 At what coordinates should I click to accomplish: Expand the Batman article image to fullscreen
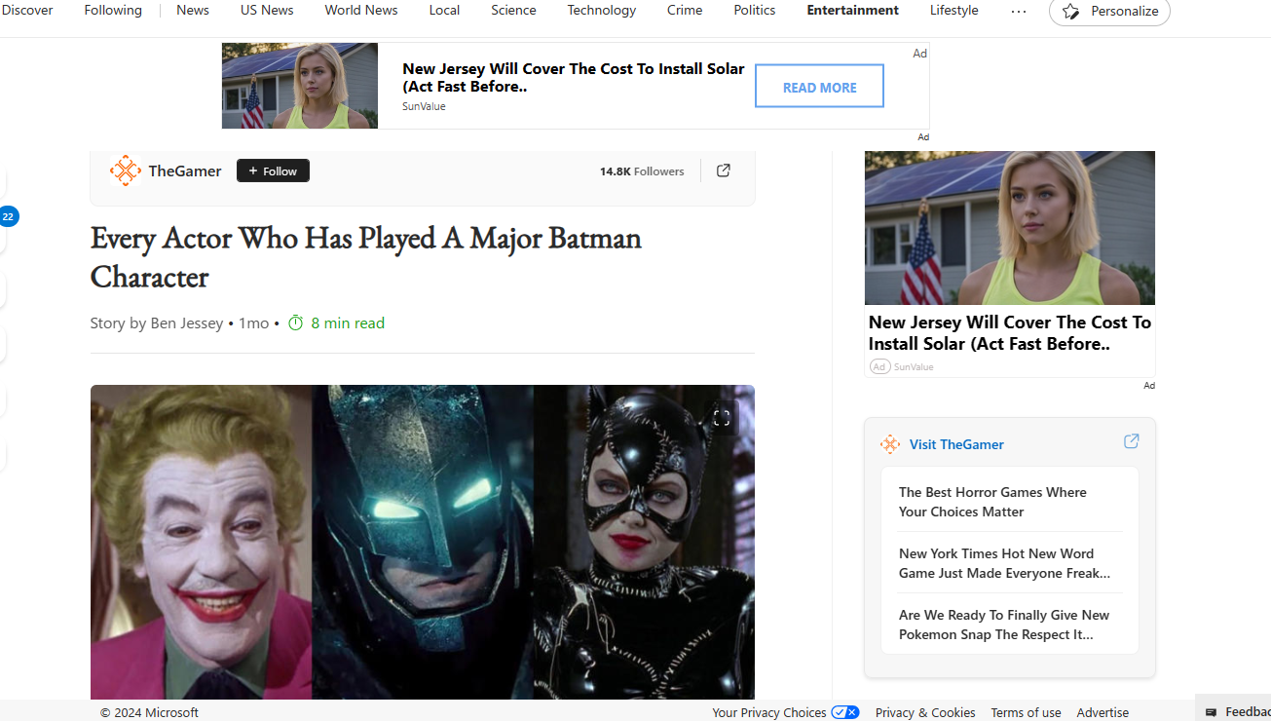point(722,418)
